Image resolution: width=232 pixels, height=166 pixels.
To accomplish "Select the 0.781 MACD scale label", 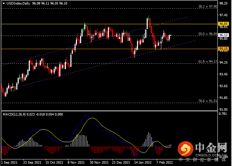I will coord(223,114).
